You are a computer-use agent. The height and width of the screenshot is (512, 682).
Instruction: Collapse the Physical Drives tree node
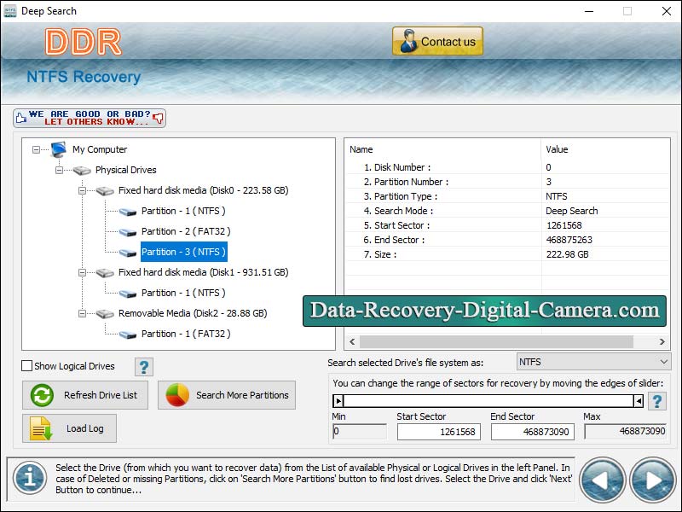(x=58, y=170)
